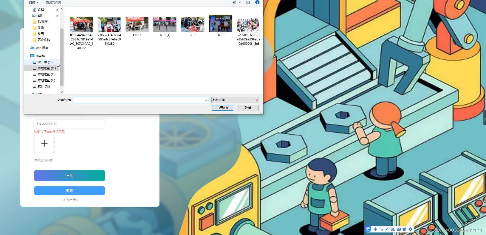Toggle the punctuation mode icon

[x=381, y=229]
